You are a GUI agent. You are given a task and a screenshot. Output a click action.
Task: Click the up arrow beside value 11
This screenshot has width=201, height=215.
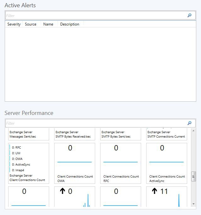coord(154,191)
